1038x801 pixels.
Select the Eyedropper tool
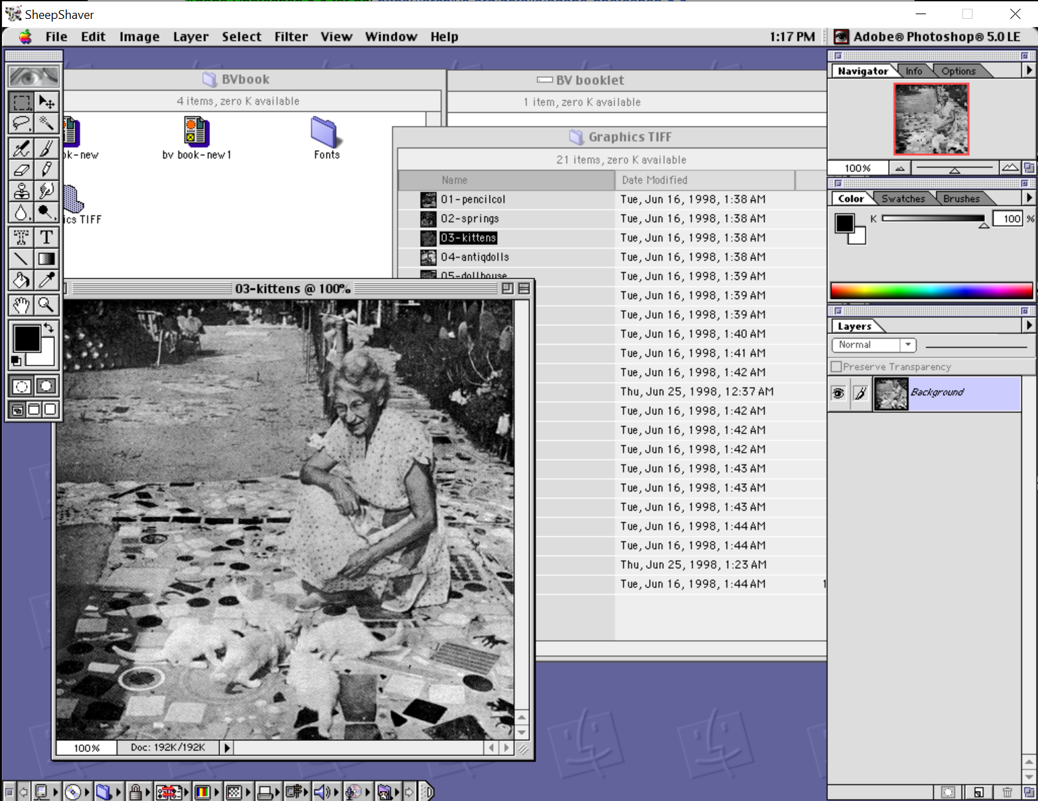tap(47, 279)
